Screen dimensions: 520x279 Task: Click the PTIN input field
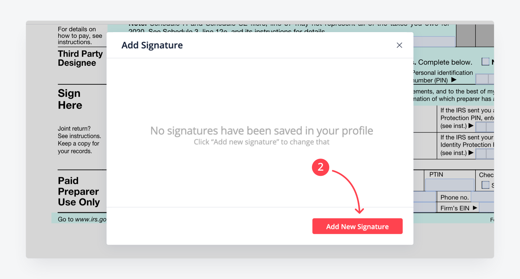coord(449,185)
